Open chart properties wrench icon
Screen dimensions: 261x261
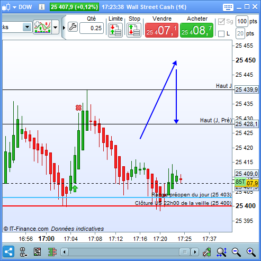pos(207,252)
